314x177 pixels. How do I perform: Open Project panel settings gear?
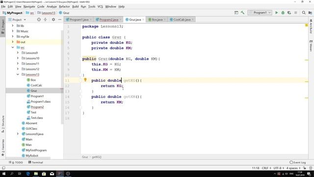point(53,20)
